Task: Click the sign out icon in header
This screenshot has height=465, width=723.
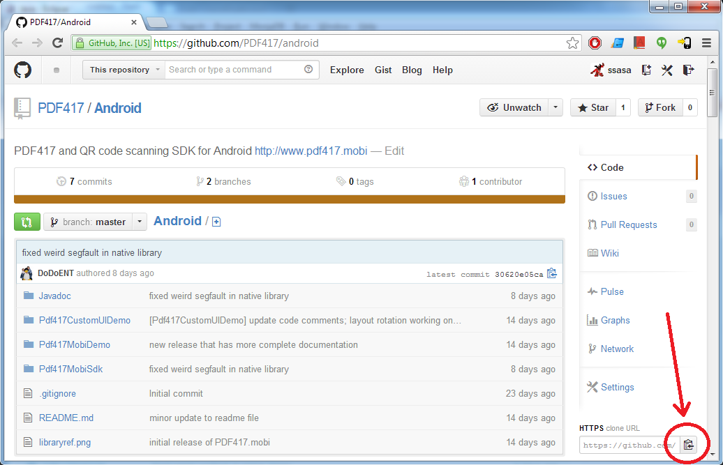Action: click(x=688, y=70)
